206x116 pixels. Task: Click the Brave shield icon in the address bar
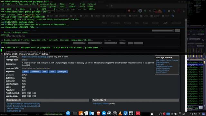pos(129,11)
